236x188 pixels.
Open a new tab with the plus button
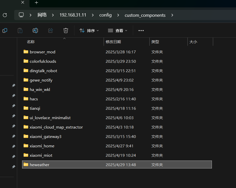[x=36, y=3]
